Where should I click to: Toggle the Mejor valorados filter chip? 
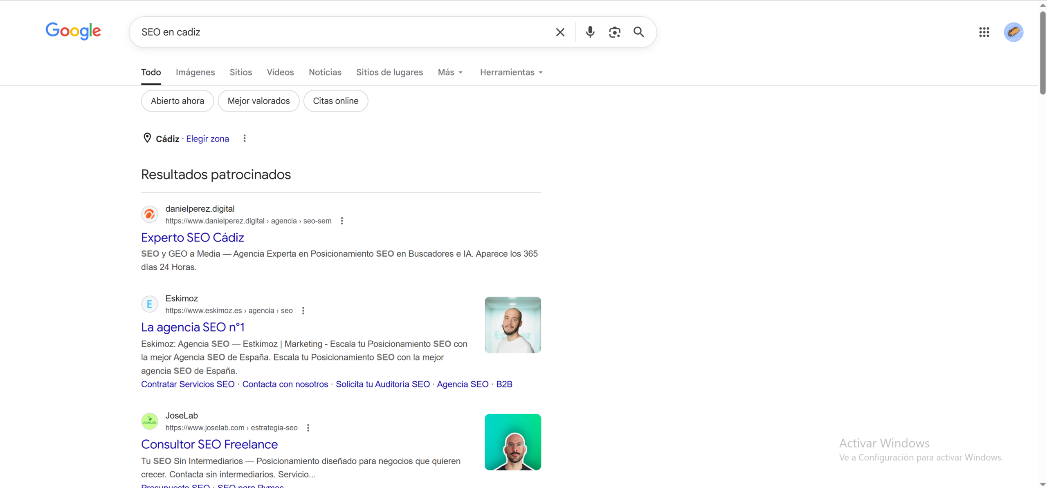point(258,101)
